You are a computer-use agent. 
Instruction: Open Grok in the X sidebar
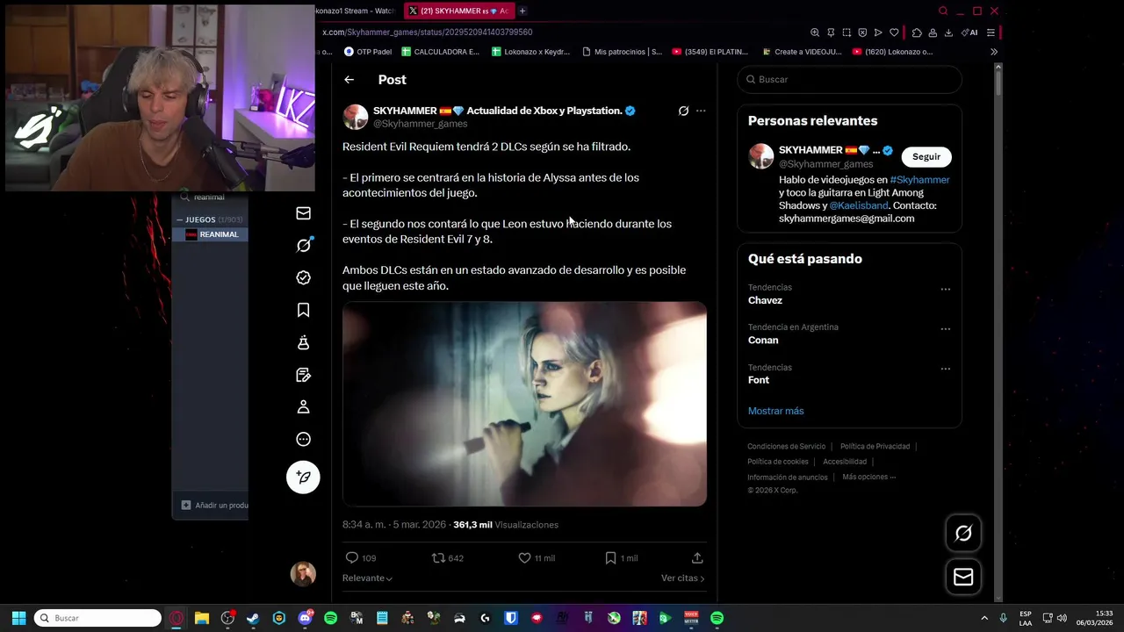pos(303,246)
